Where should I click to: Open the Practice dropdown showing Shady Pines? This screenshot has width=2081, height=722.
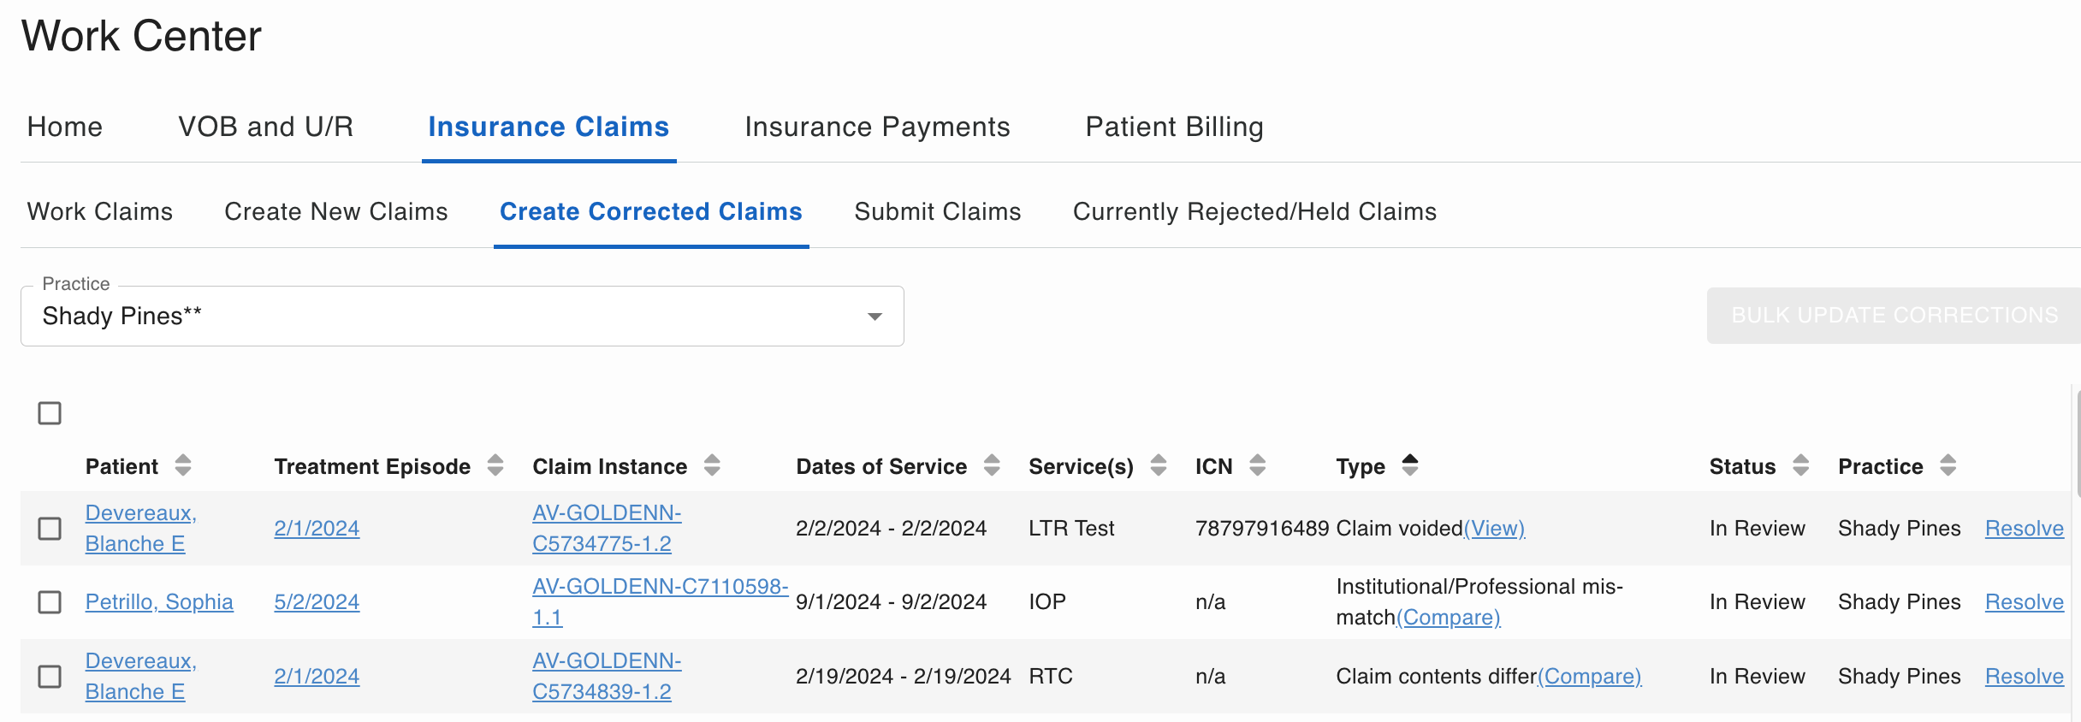[462, 316]
